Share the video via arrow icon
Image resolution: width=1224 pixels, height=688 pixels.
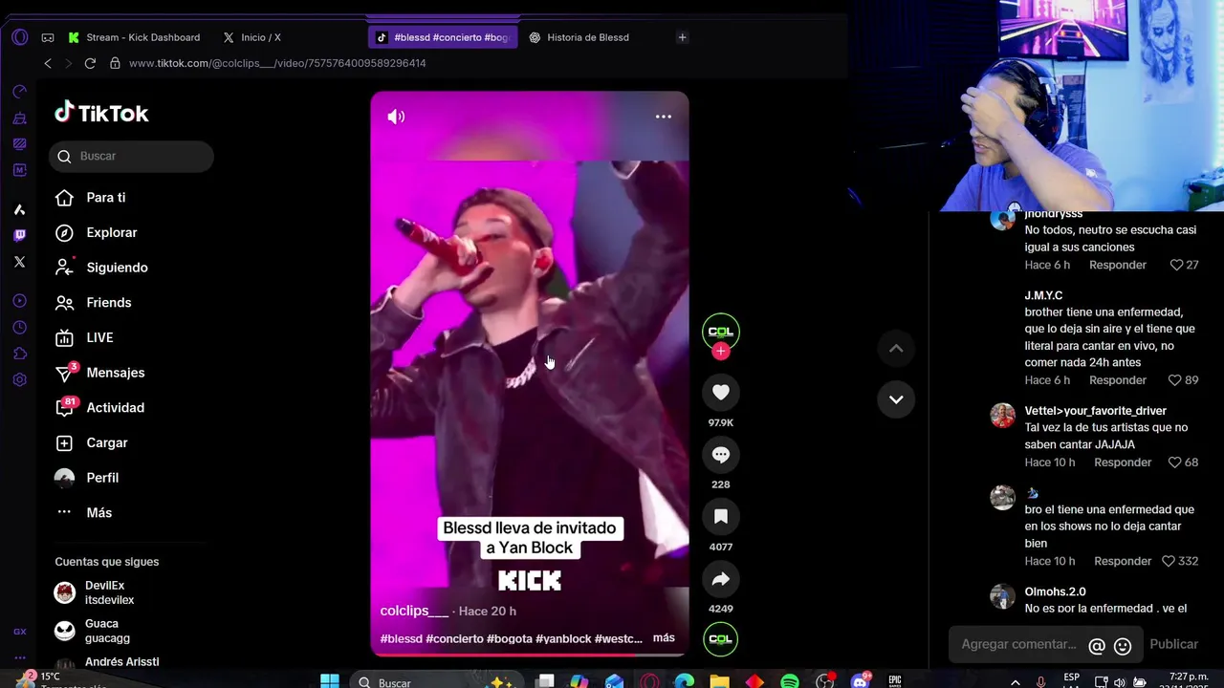coord(721,579)
